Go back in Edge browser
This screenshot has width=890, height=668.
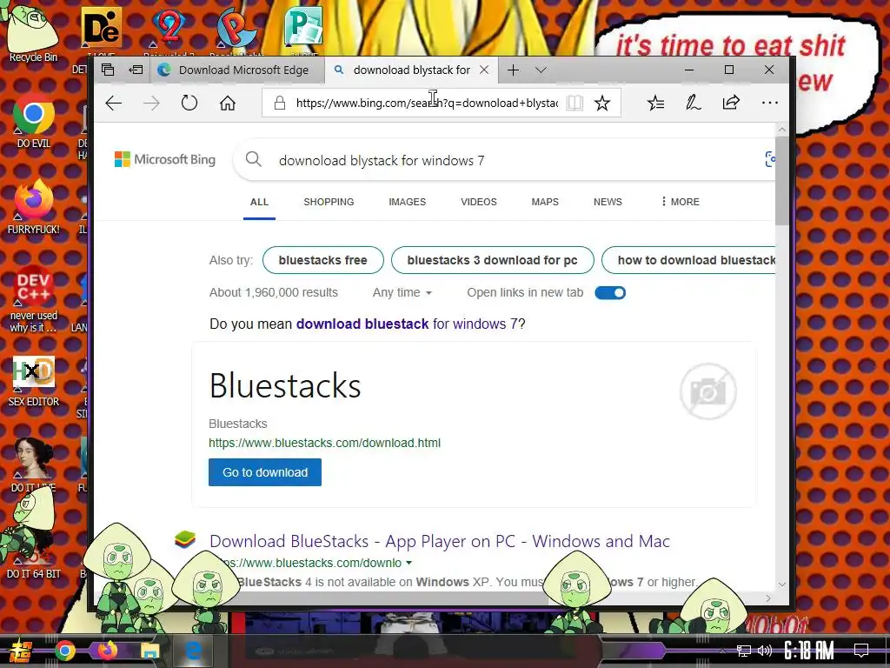[114, 103]
